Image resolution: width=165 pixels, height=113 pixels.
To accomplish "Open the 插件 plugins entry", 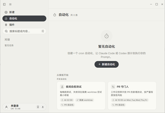I will [x=24, y=25].
